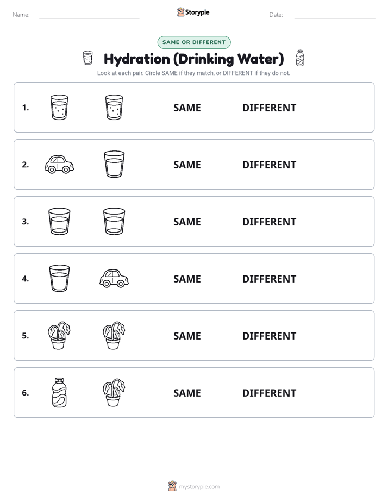Choose SAME for row 5
The height and width of the screenshot is (502, 388).
187,336
